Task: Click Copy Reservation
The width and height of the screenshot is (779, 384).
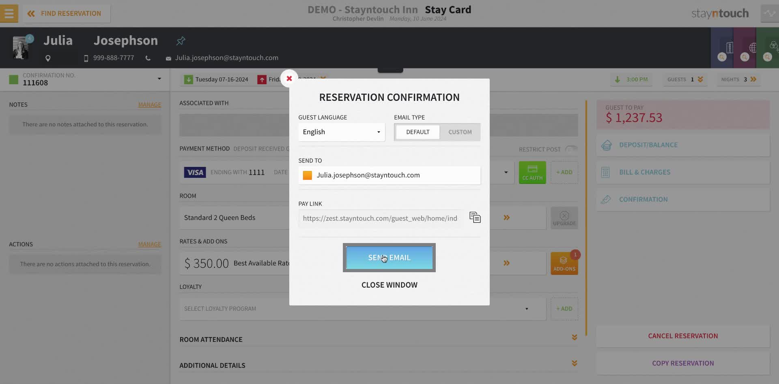Action: tap(683, 363)
